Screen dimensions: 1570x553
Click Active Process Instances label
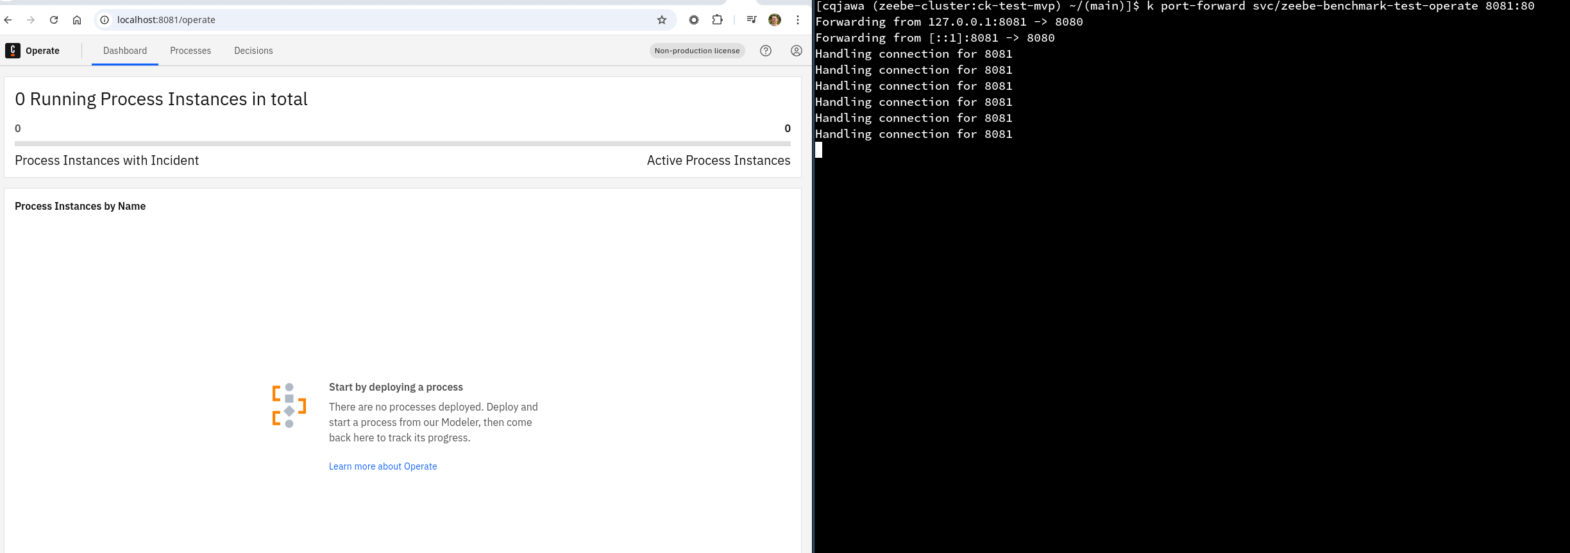(x=718, y=160)
